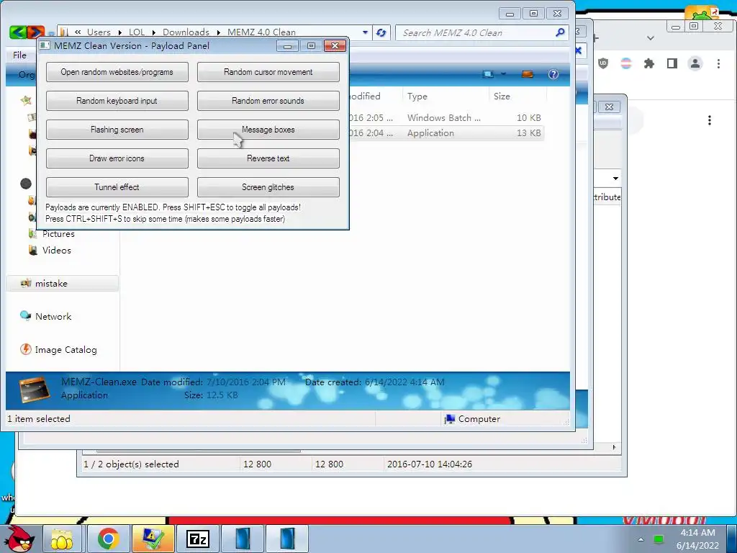Launch the Message boxes payload
737x553 pixels.
268,130
